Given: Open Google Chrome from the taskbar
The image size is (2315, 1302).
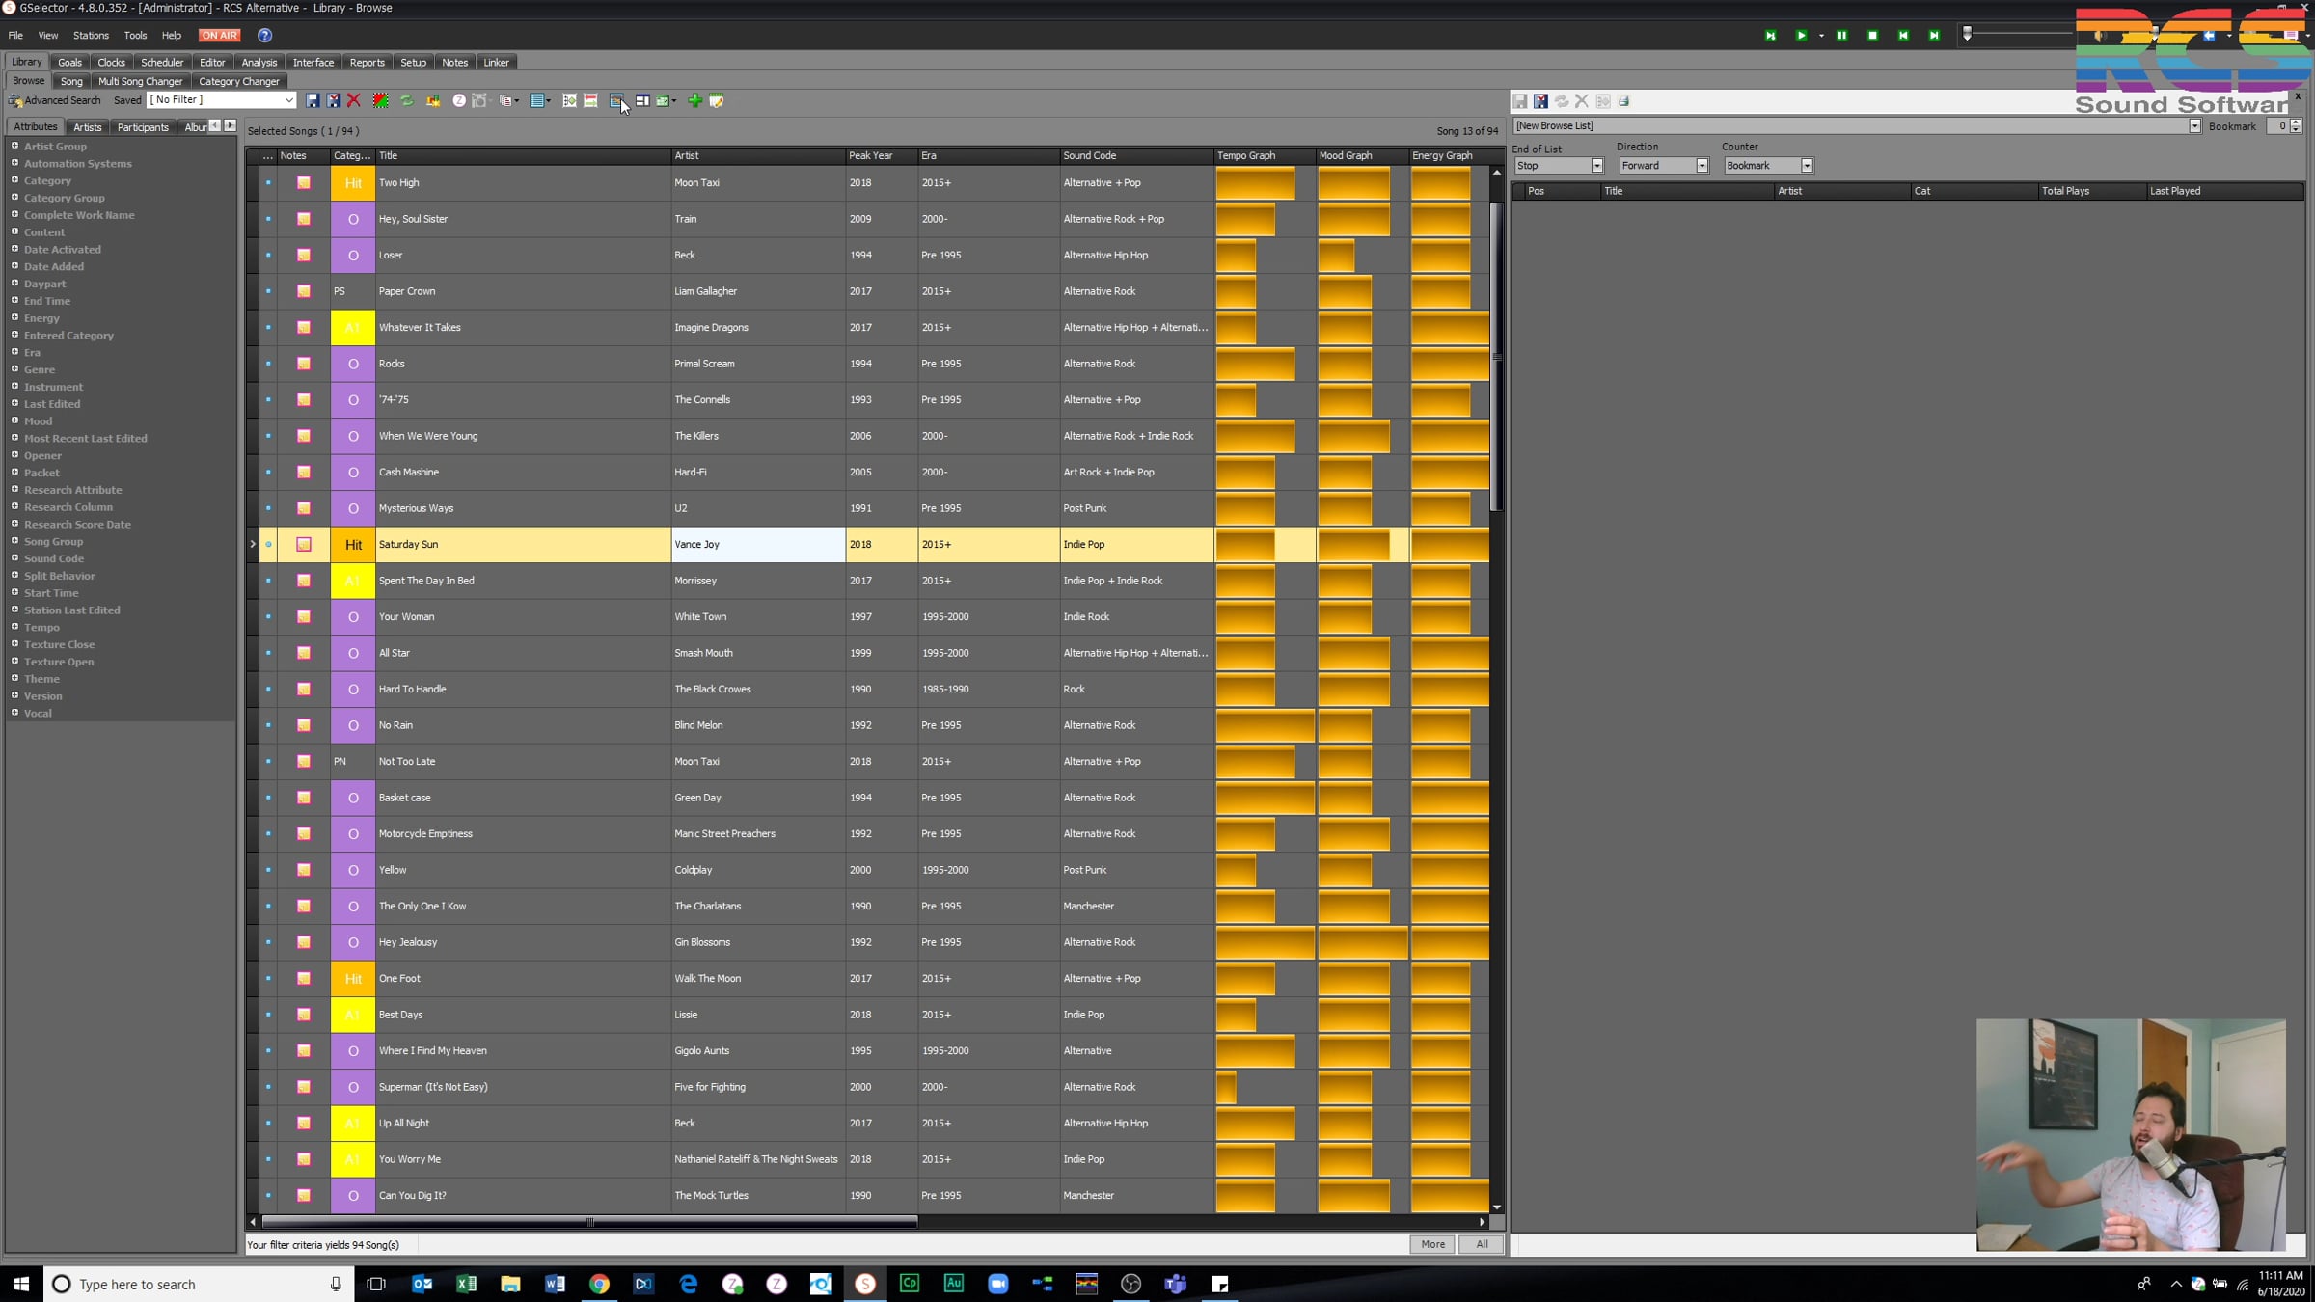Looking at the screenshot, I should (x=599, y=1284).
